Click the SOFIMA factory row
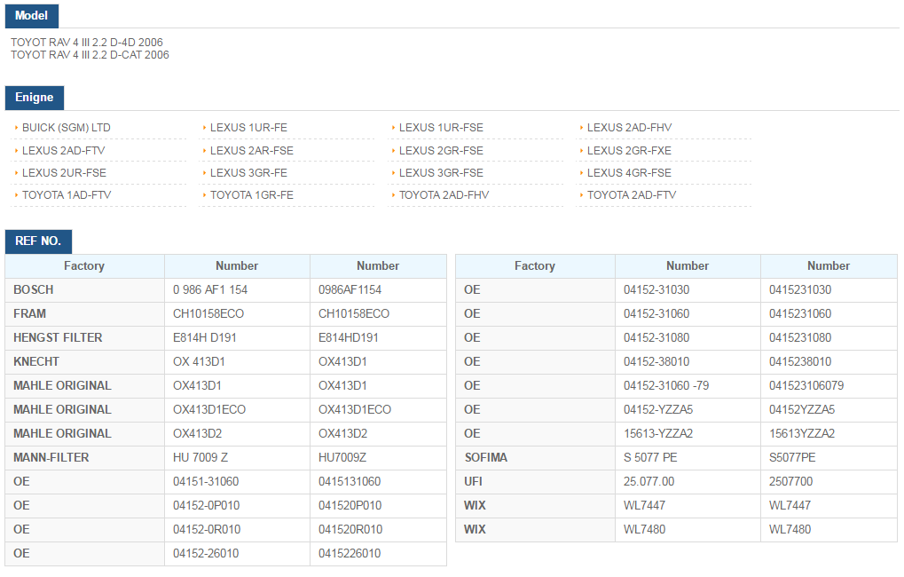 (x=676, y=457)
